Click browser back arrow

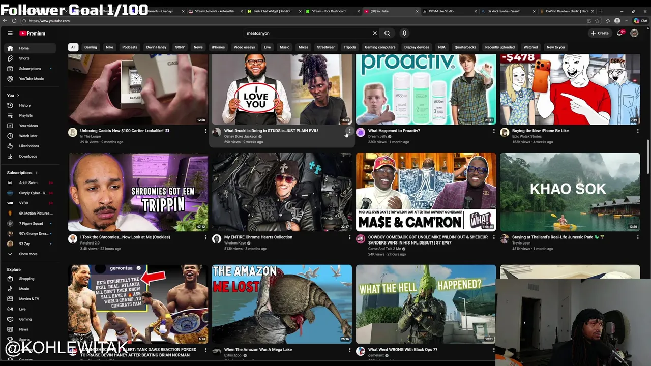tap(5, 21)
